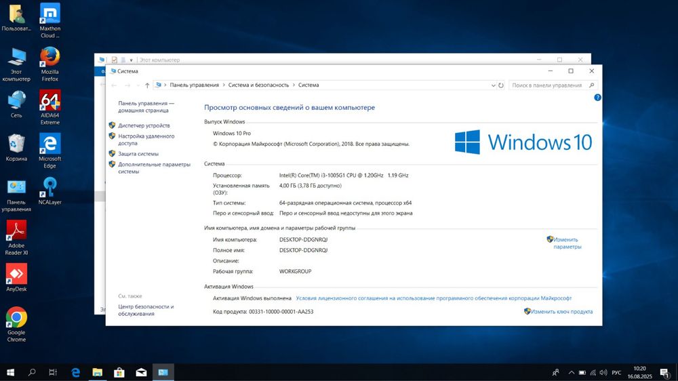The image size is (678, 381).
Task: Click the Система и безопасность breadcrumb
Action: point(258,85)
